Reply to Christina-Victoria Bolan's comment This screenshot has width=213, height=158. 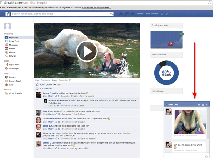[x=51, y=122]
